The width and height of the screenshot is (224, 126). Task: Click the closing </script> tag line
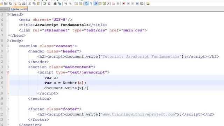pyautogui.click(x=48, y=93)
